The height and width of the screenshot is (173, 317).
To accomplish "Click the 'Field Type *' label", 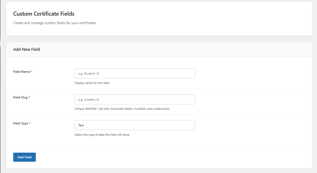I will click(22, 123).
